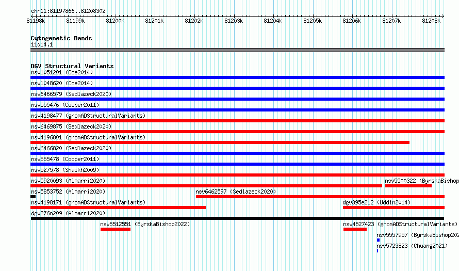Viewport: 459px width, 271px height.
Task: Open the nsv6469875 (Sedlazeck2020) label
Action: point(71,126)
